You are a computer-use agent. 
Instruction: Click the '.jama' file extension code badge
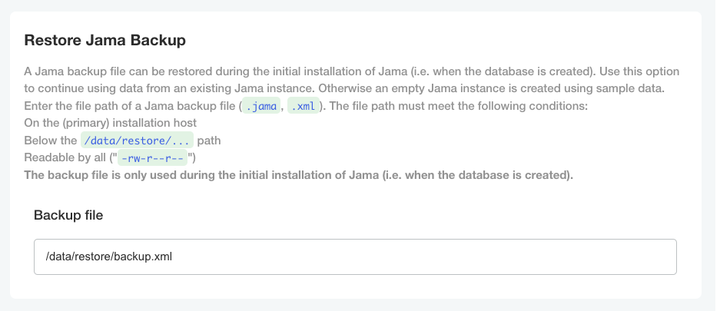pyautogui.click(x=261, y=106)
